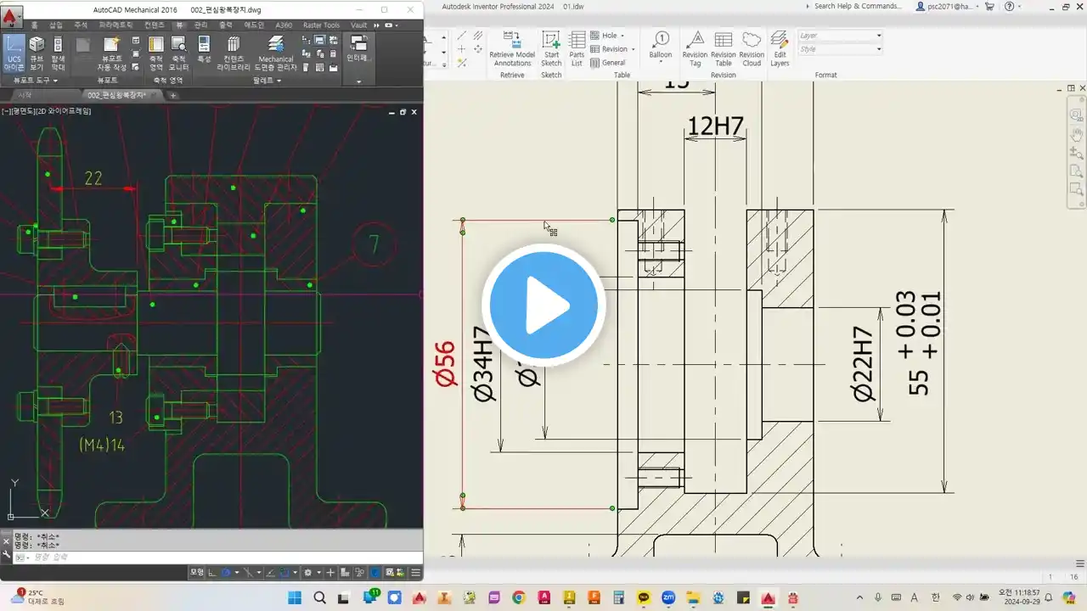Open the Style combo box in Format

pos(840,49)
